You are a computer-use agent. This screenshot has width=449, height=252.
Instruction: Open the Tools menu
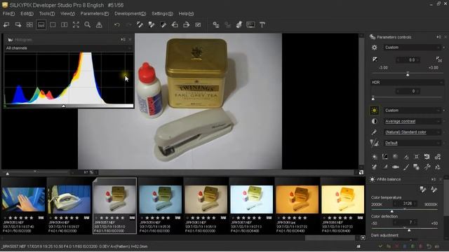[47, 13]
